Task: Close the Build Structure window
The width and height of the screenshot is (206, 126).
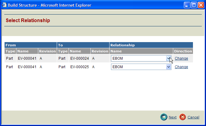Action: pyautogui.click(x=201, y=5)
